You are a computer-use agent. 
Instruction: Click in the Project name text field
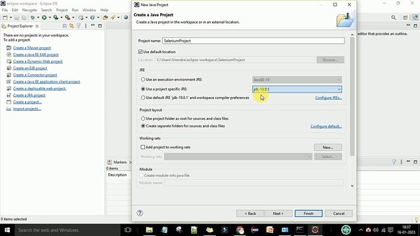[x=253, y=41]
